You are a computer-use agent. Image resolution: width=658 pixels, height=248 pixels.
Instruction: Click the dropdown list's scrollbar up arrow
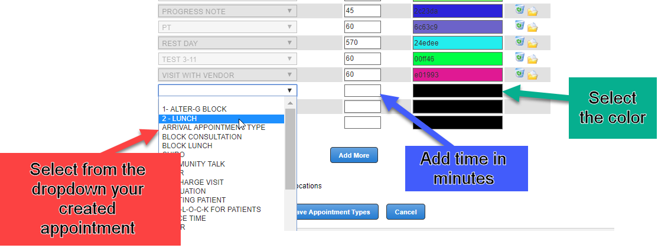pyautogui.click(x=290, y=103)
